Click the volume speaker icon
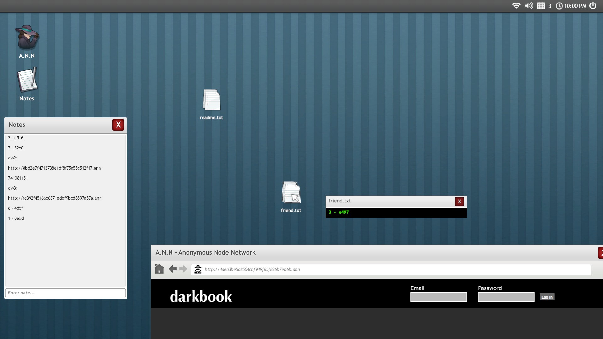Image resolution: width=603 pixels, height=339 pixels. [529, 6]
